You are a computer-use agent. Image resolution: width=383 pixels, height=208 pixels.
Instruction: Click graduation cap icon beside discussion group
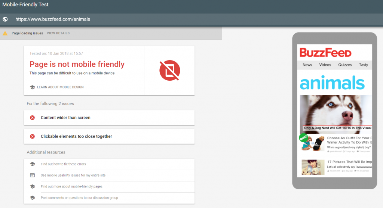32,198
